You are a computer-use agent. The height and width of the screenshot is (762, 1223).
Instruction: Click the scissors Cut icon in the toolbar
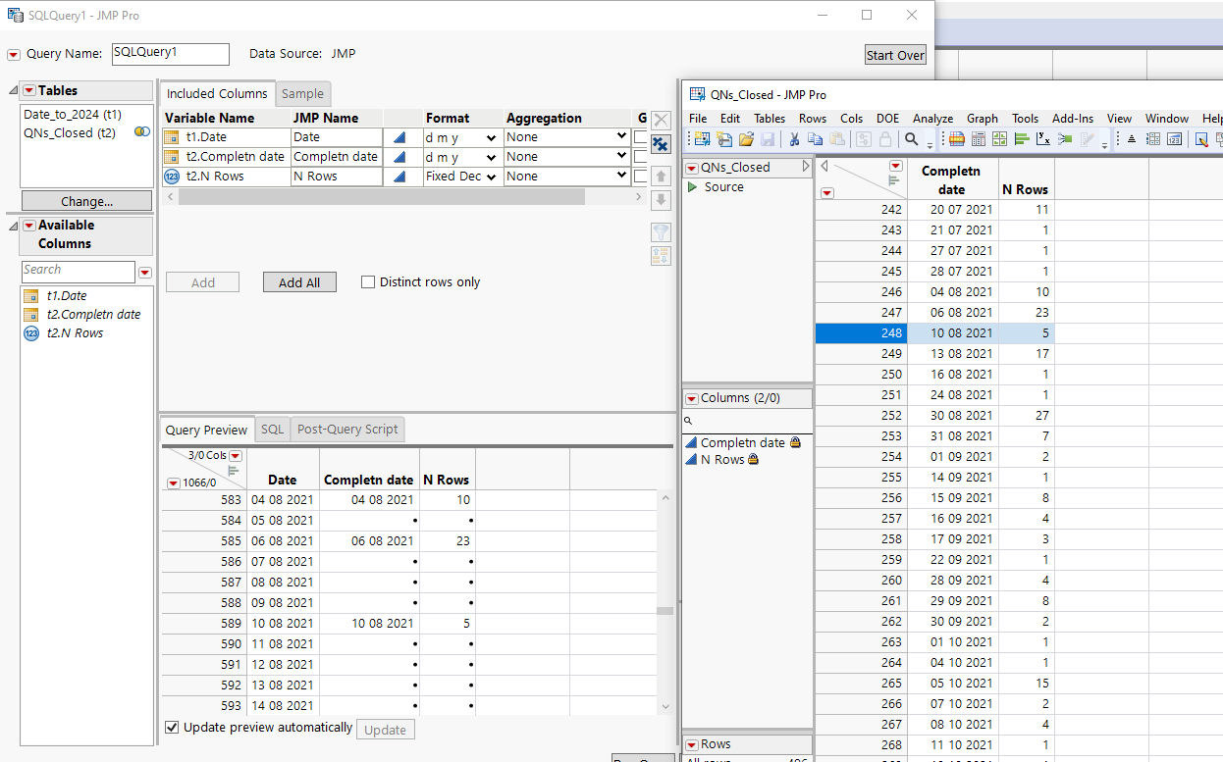(x=794, y=139)
